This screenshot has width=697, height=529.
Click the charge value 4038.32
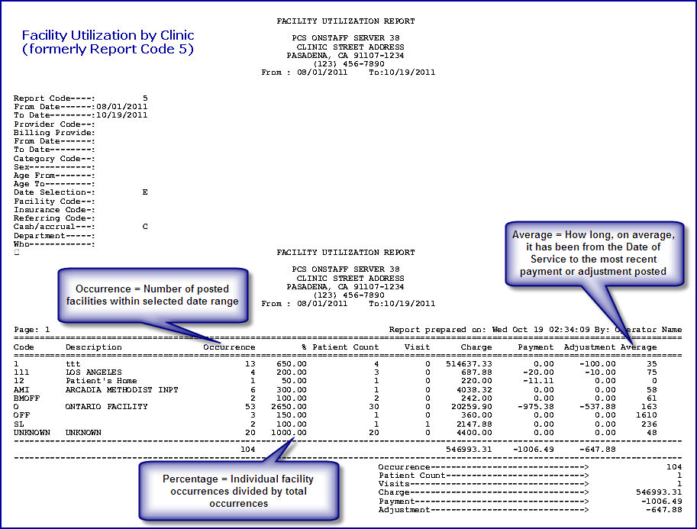(474, 390)
